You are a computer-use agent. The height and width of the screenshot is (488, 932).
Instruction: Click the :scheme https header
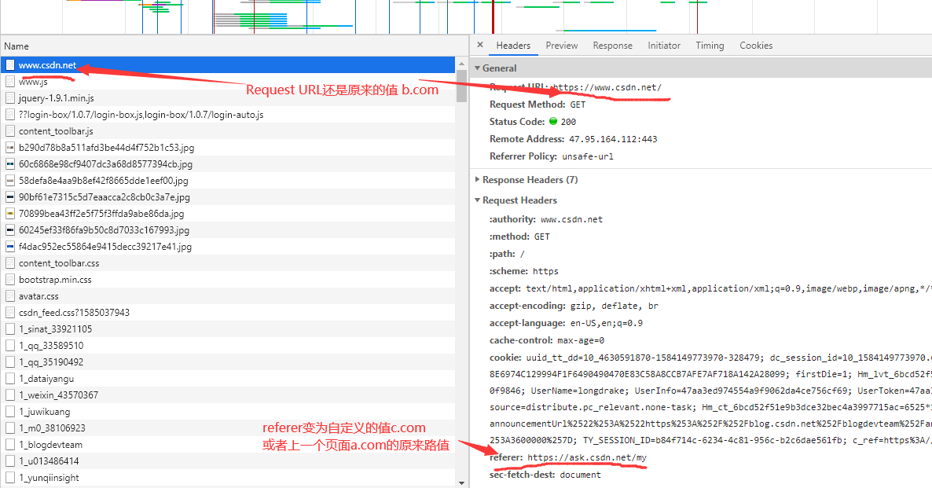[523, 271]
